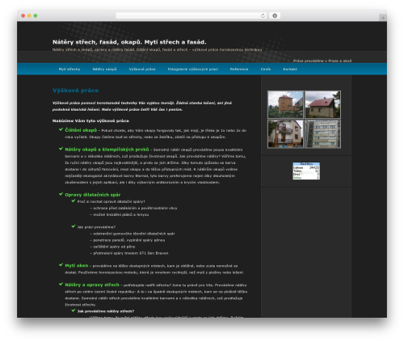Screen dimensions: 404x342
Task: Click the browser address bar
Action: tap(191, 15)
